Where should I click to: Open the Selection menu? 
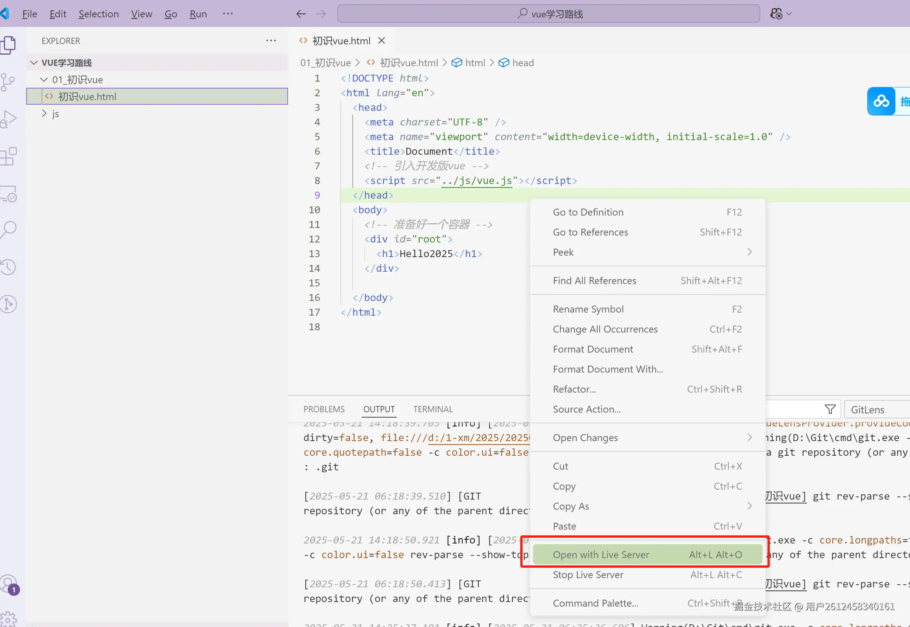pos(99,14)
